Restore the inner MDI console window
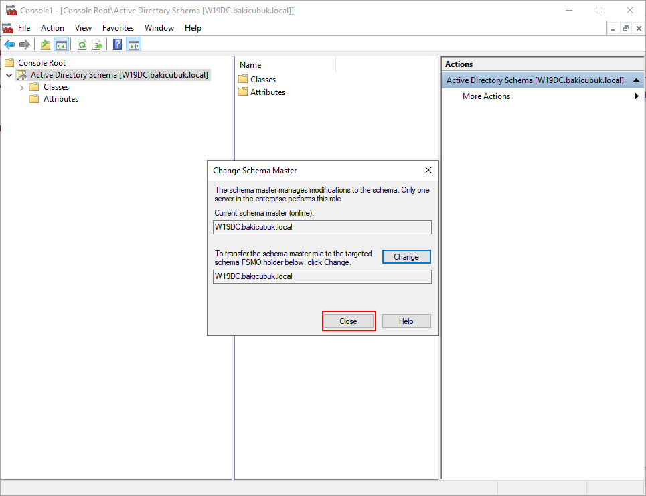 (x=625, y=28)
